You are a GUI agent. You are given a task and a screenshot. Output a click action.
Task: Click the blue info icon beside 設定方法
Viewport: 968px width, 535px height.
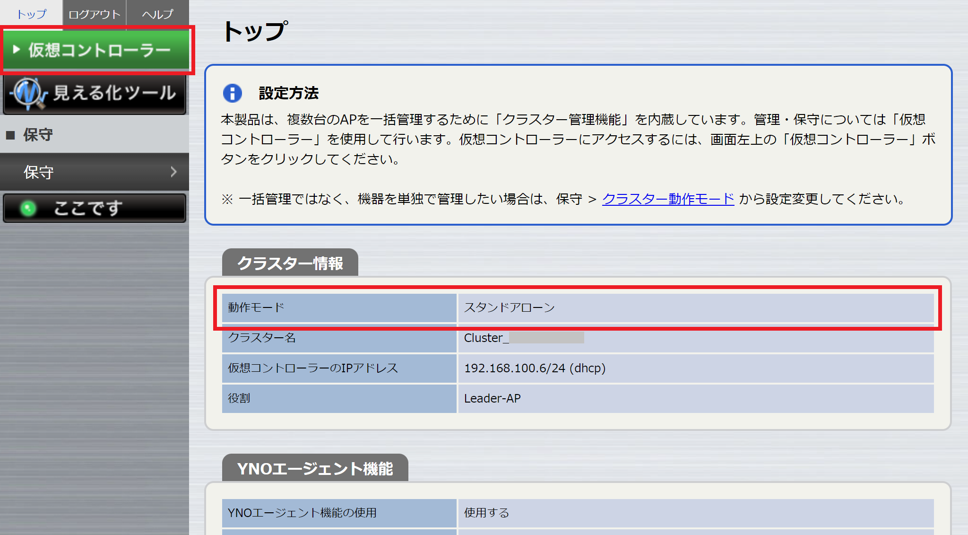click(x=232, y=93)
